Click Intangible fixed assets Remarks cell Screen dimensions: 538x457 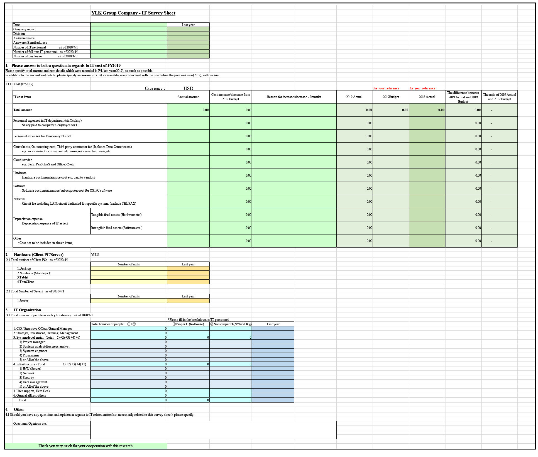coord(294,228)
